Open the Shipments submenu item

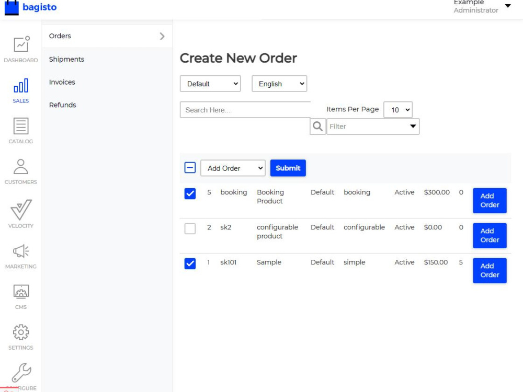coord(66,60)
